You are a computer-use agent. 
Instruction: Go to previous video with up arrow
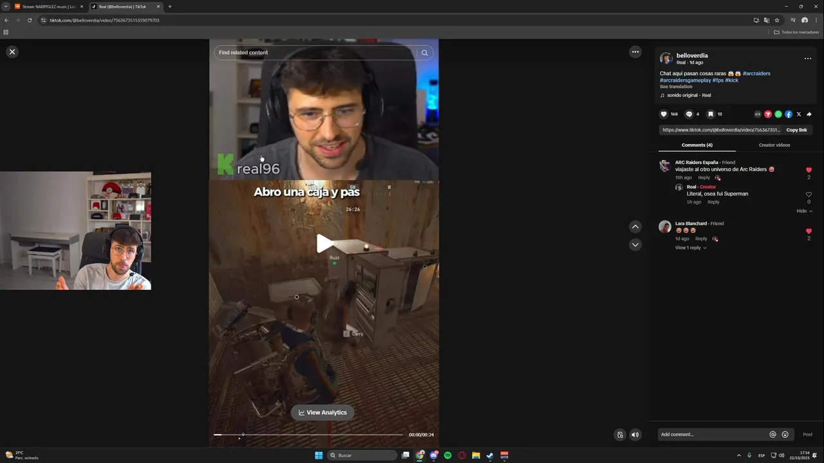pos(635,226)
